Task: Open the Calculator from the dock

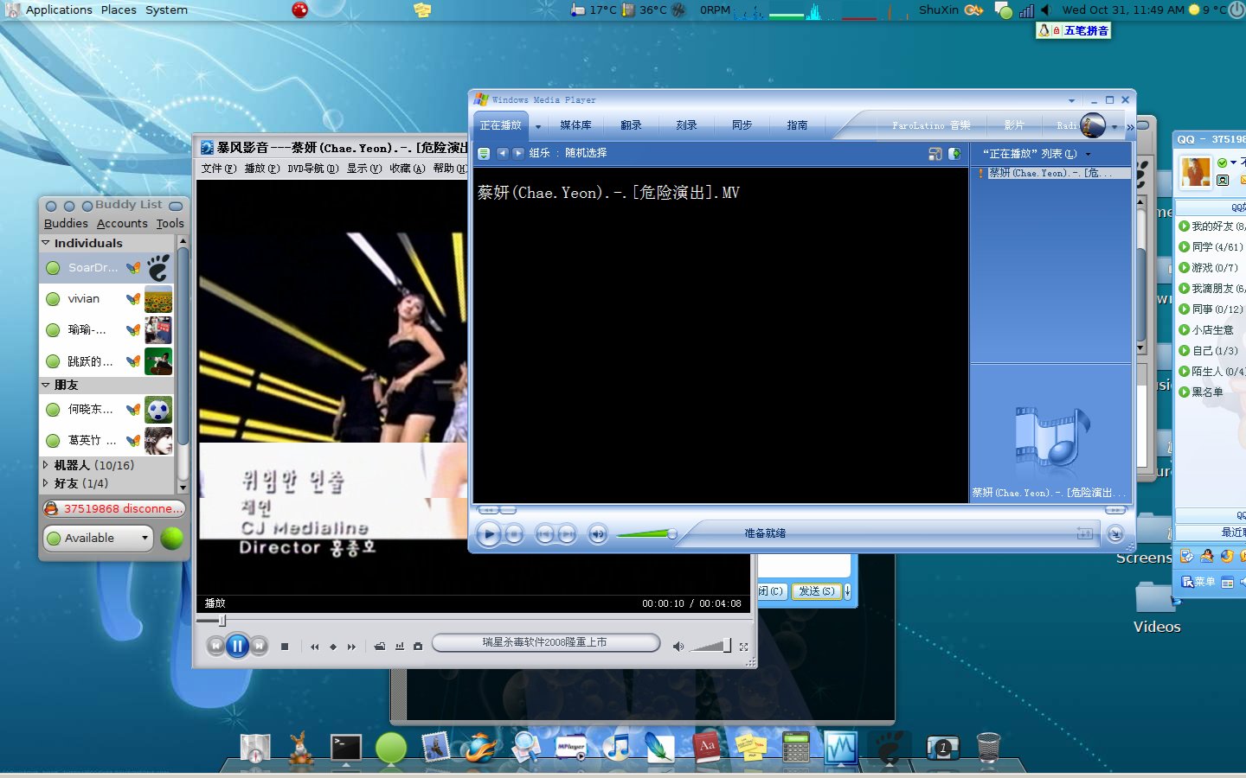Action: pos(796,748)
